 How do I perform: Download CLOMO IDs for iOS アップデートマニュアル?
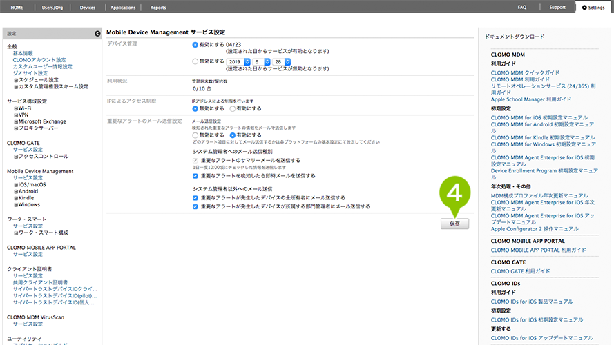click(542, 338)
